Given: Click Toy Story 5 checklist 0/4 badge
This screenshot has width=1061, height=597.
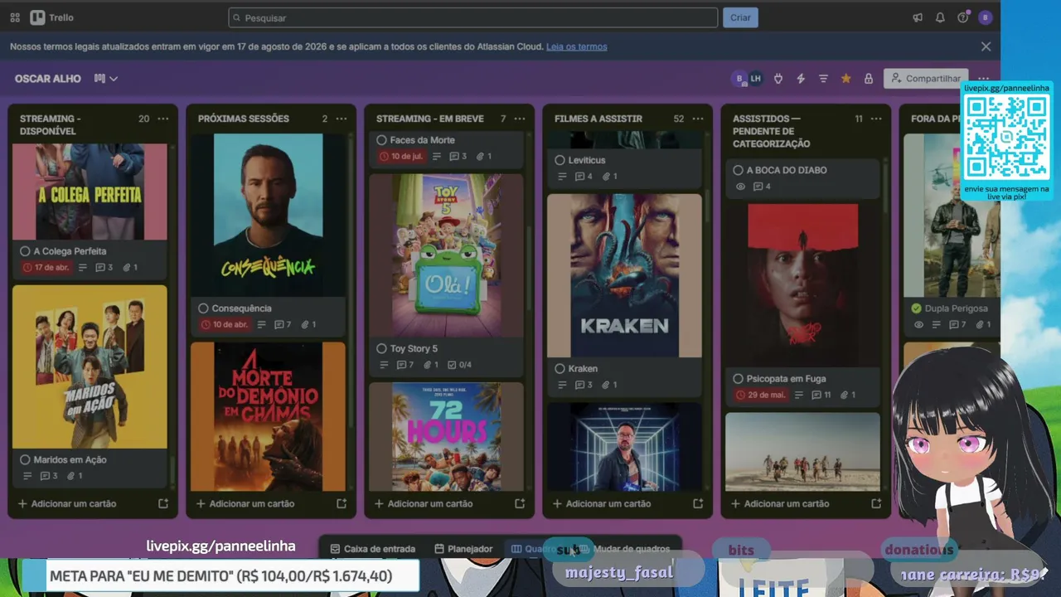Looking at the screenshot, I should (459, 365).
